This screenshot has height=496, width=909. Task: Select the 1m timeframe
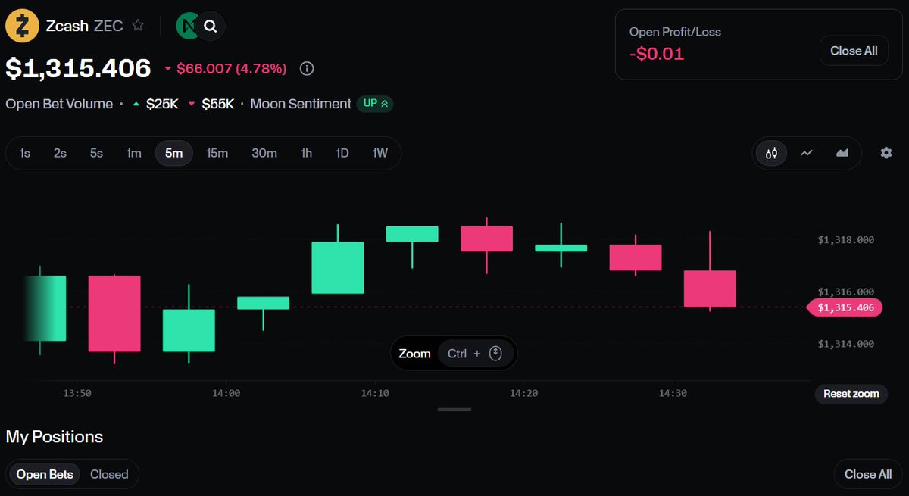134,153
